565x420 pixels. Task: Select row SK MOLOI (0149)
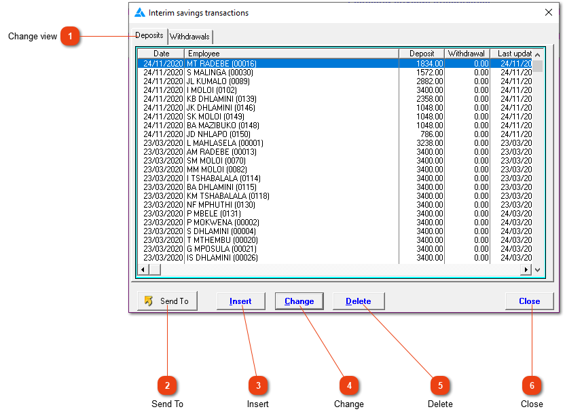click(335, 117)
